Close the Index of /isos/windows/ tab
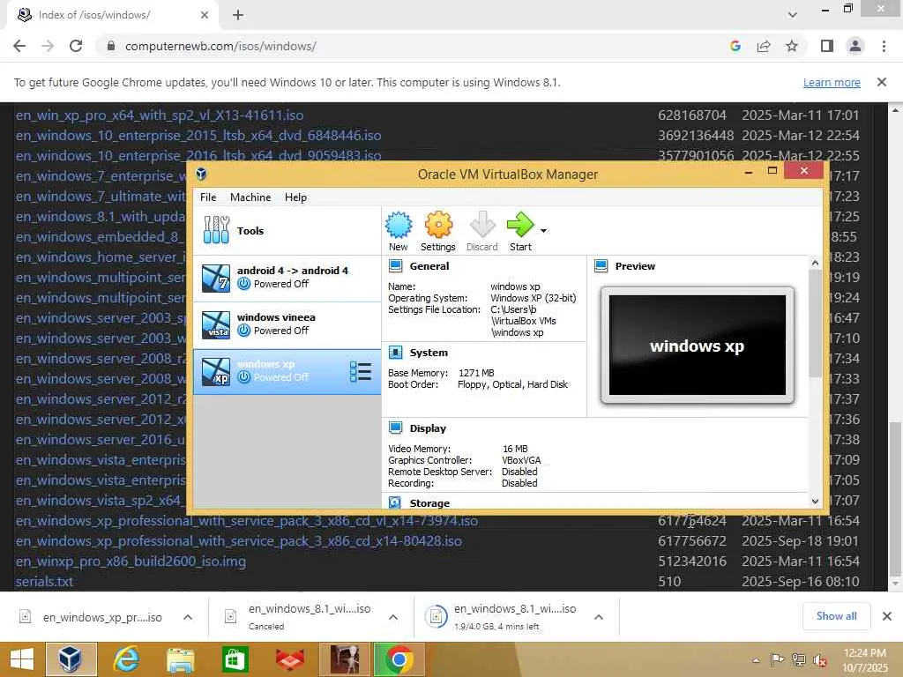Viewport: 903px width, 677px height. coord(205,15)
